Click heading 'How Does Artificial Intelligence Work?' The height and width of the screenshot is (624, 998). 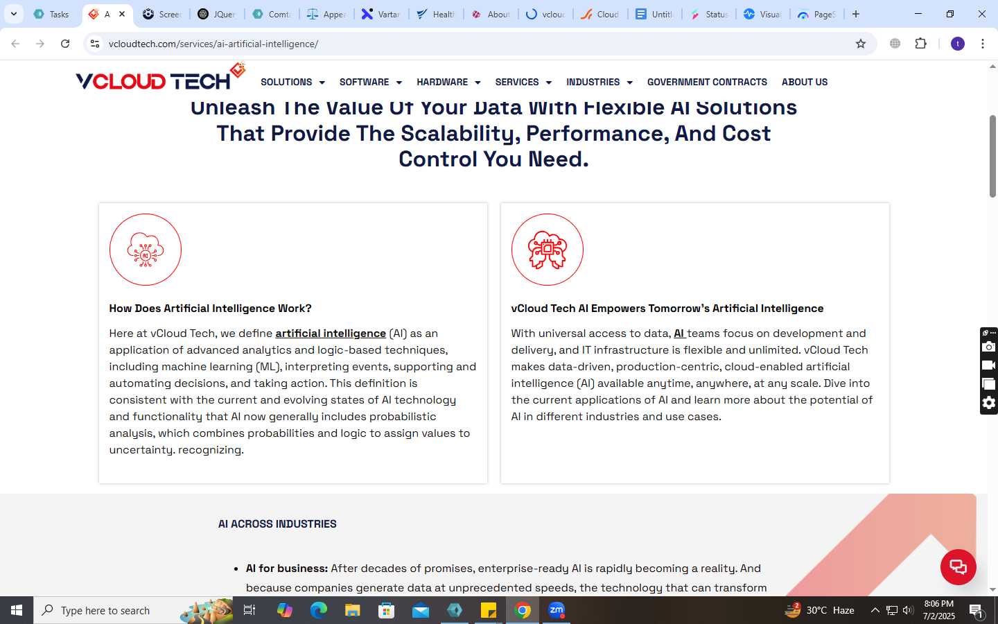(210, 309)
